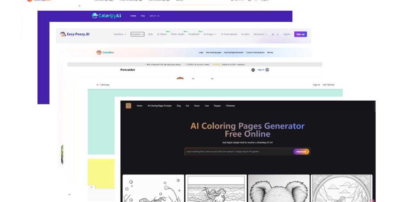Click the purple Sign up button

pos(301,34)
